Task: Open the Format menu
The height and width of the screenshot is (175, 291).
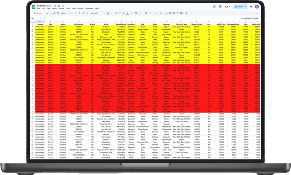Action: pyautogui.click(x=61, y=9)
